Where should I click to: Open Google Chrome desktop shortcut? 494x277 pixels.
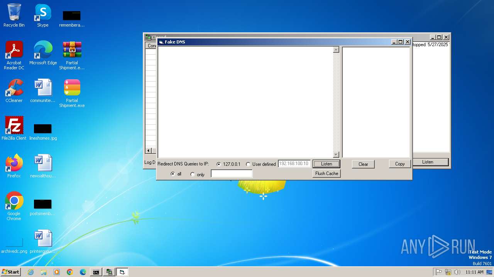14,206
